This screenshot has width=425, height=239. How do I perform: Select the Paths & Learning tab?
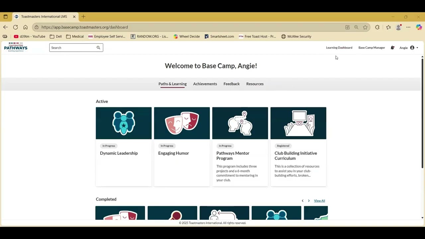(x=173, y=84)
